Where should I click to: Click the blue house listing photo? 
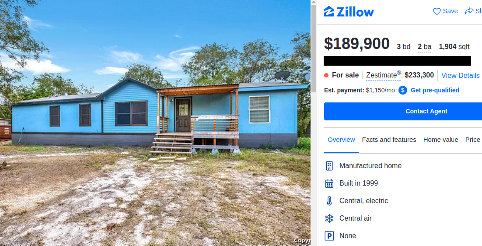click(155, 123)
